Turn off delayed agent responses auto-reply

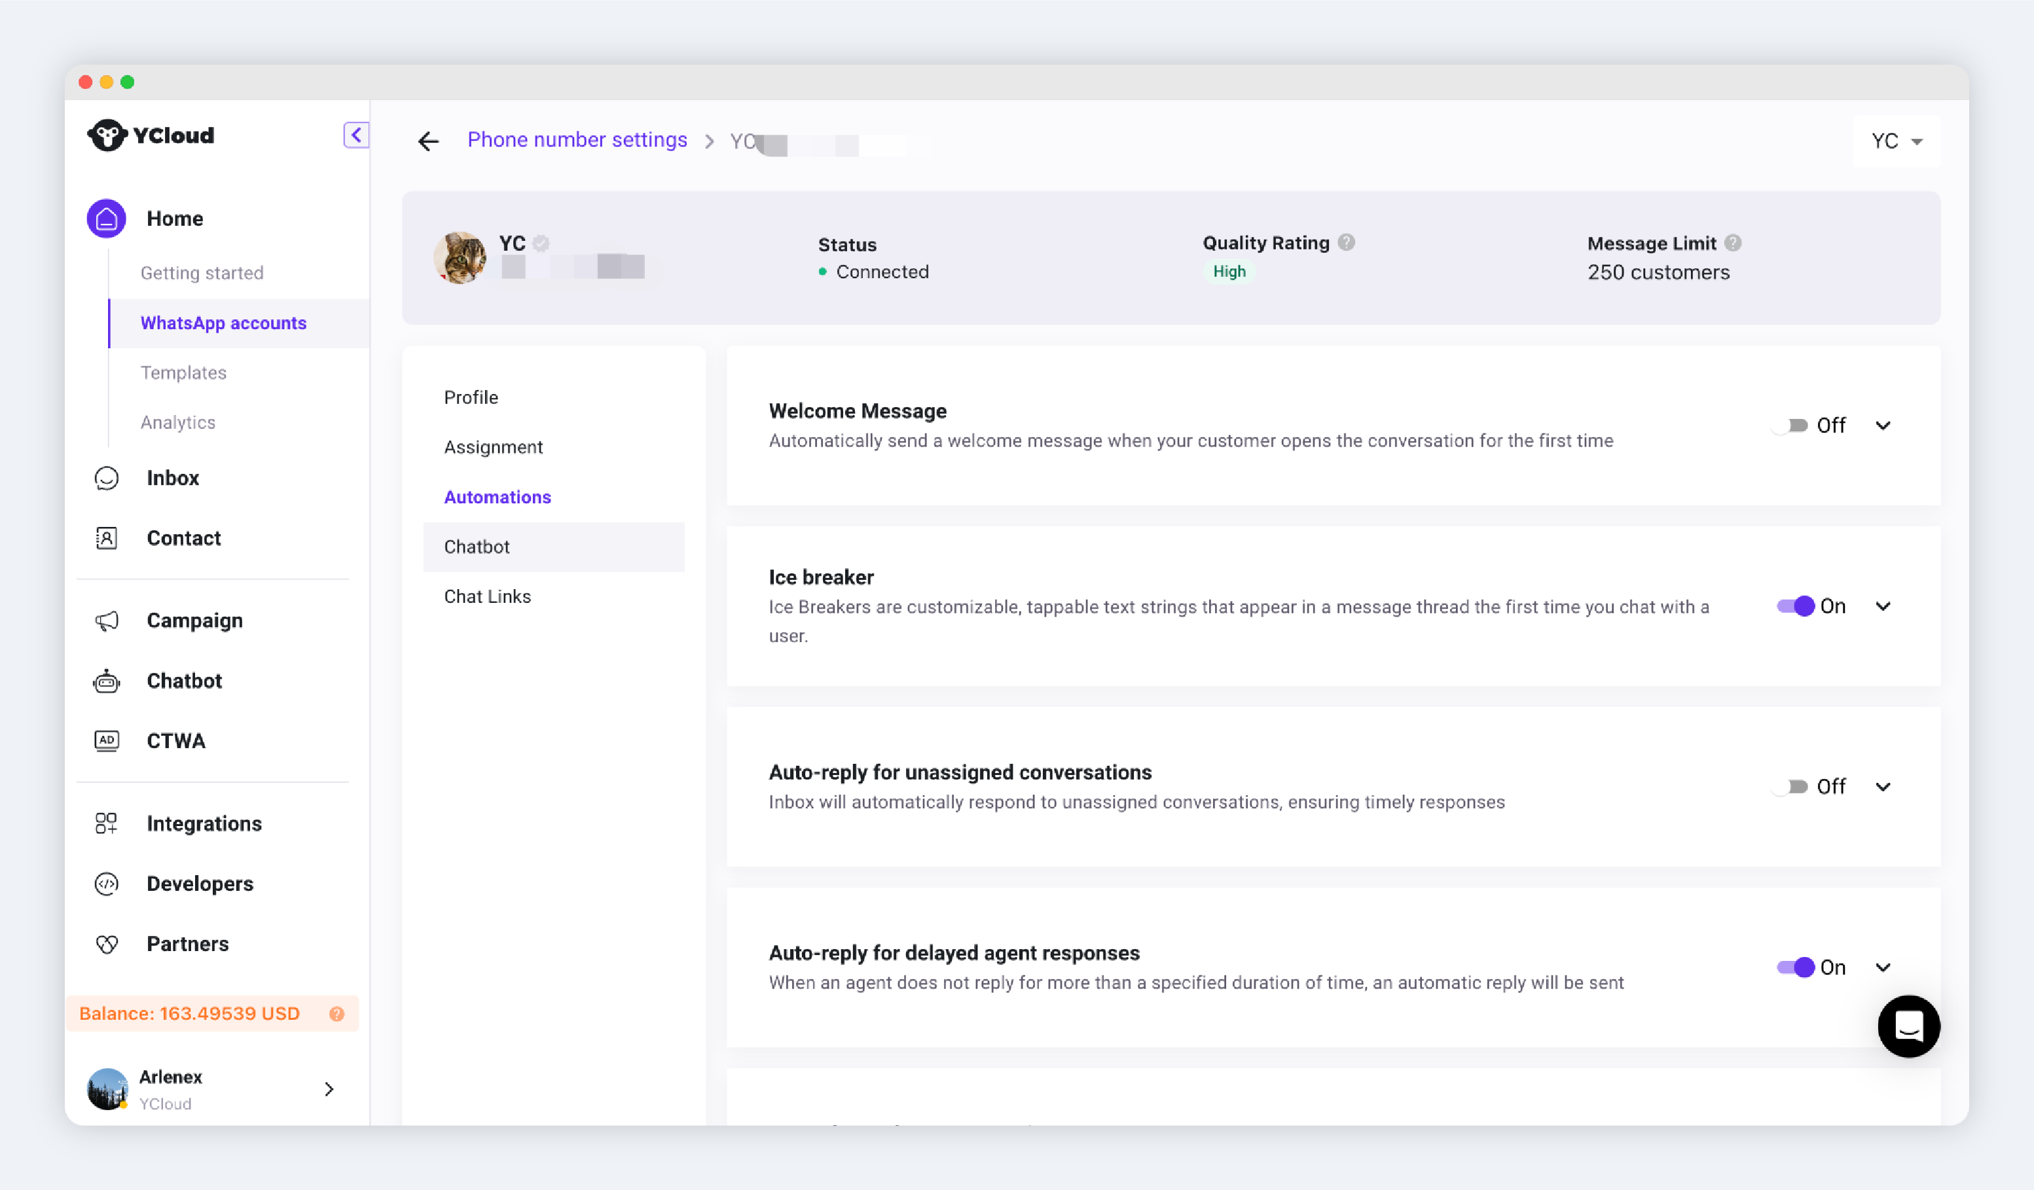tap(1795, 967)
